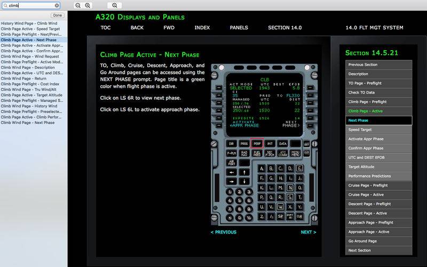Image resolution: width=427 pixels, height=267 pixels.
Task: Click the NEXT > link below the MCDU
Action: click(309, 232)
